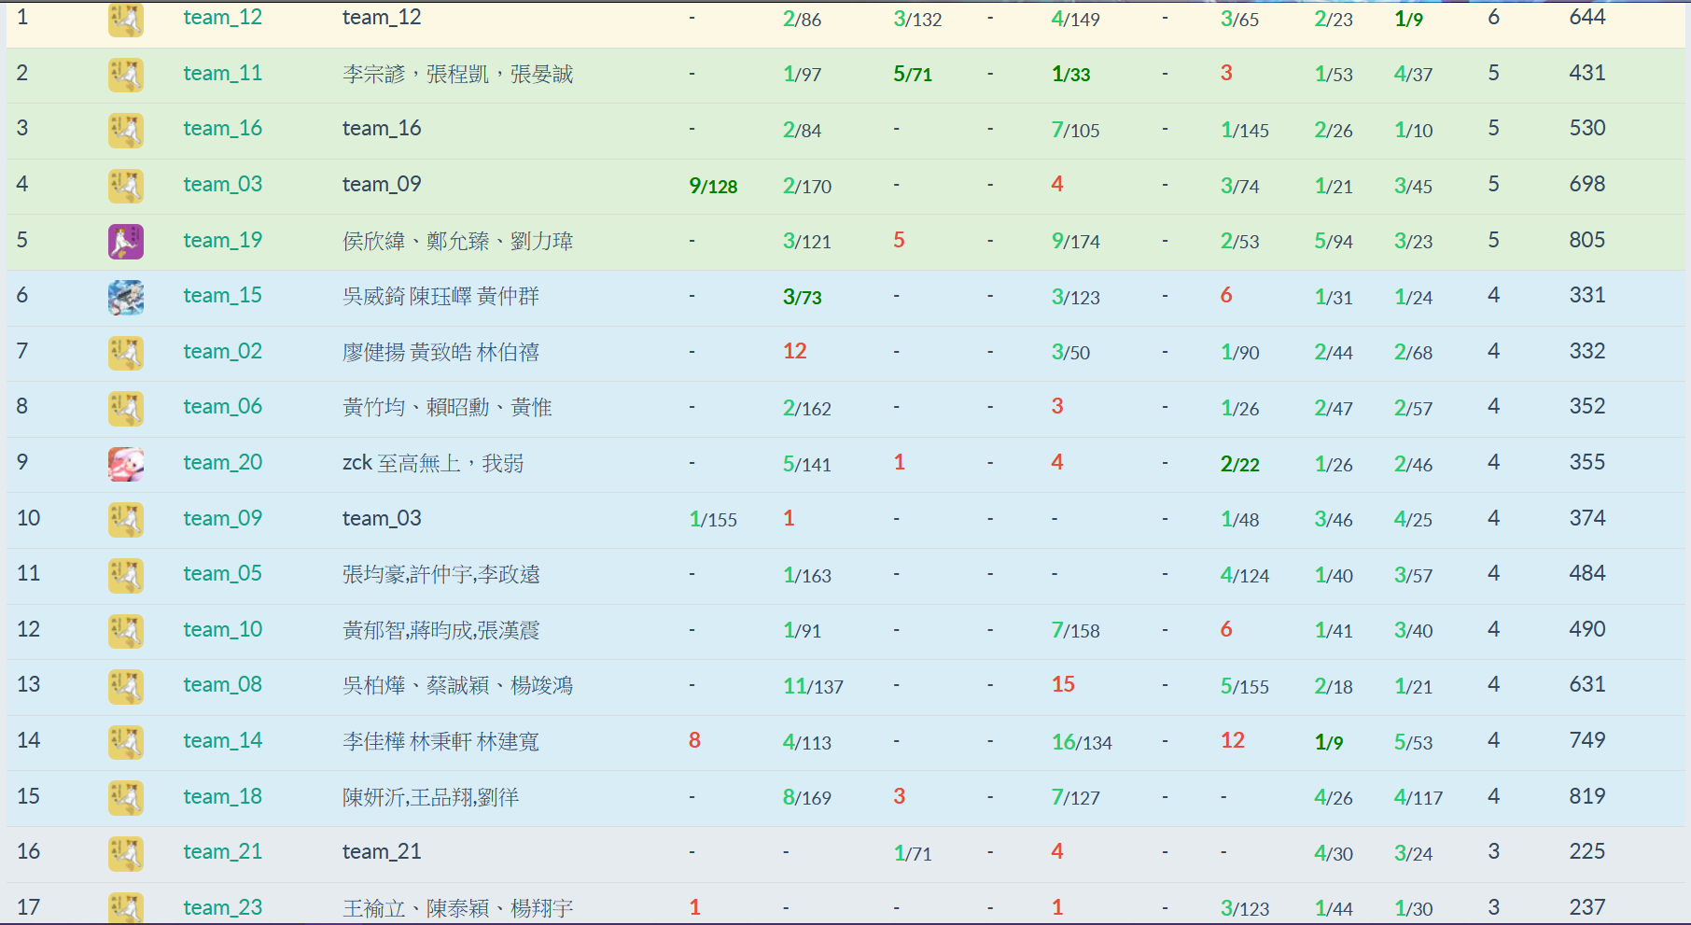The width and height of the screenshot is (1691, 925).
Task: Open the blue anime avatar of team_15
Action: coord(126,298)
